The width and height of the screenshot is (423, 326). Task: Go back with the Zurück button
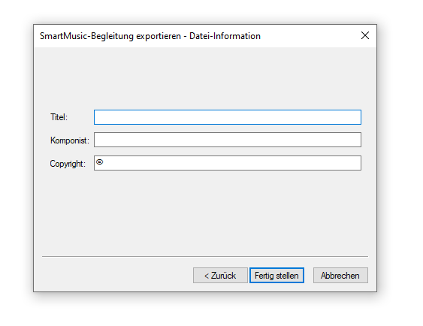220,276
